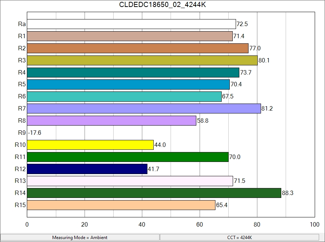This screenshot has width=325, height=242.
Task: Click the turquoise R6 bar
Action: [x=124, y=97]
